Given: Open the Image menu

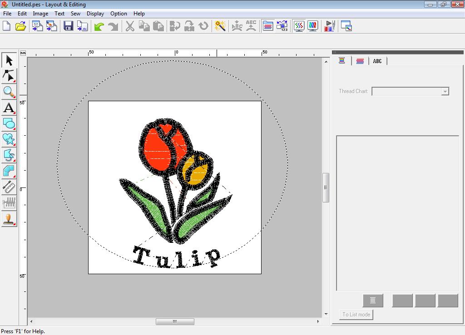Looking at the screenshot, I should (40, 14).
